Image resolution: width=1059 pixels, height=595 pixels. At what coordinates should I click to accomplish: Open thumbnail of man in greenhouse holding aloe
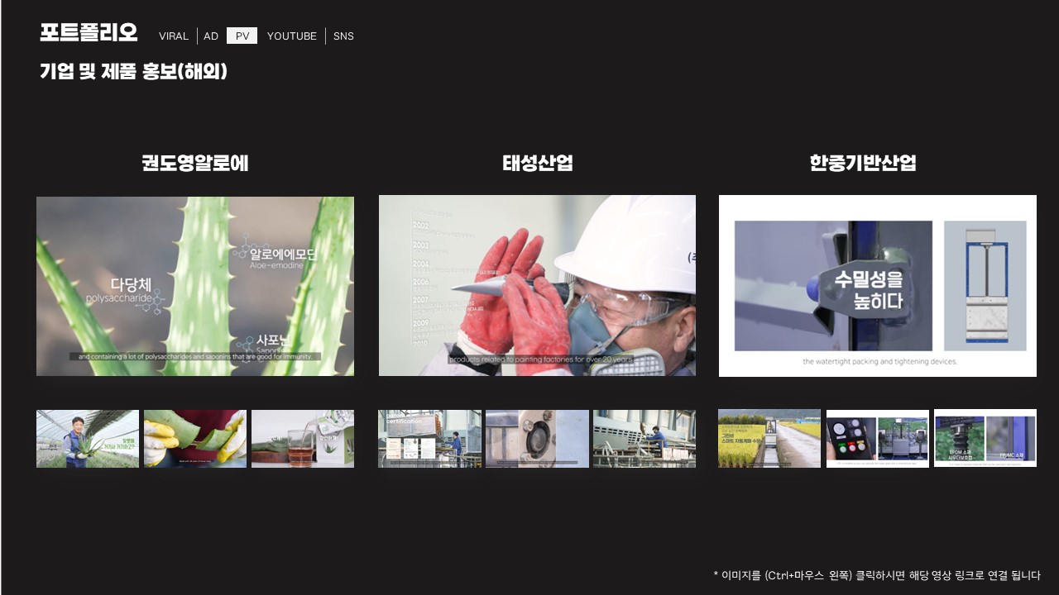tap(88, 439)
